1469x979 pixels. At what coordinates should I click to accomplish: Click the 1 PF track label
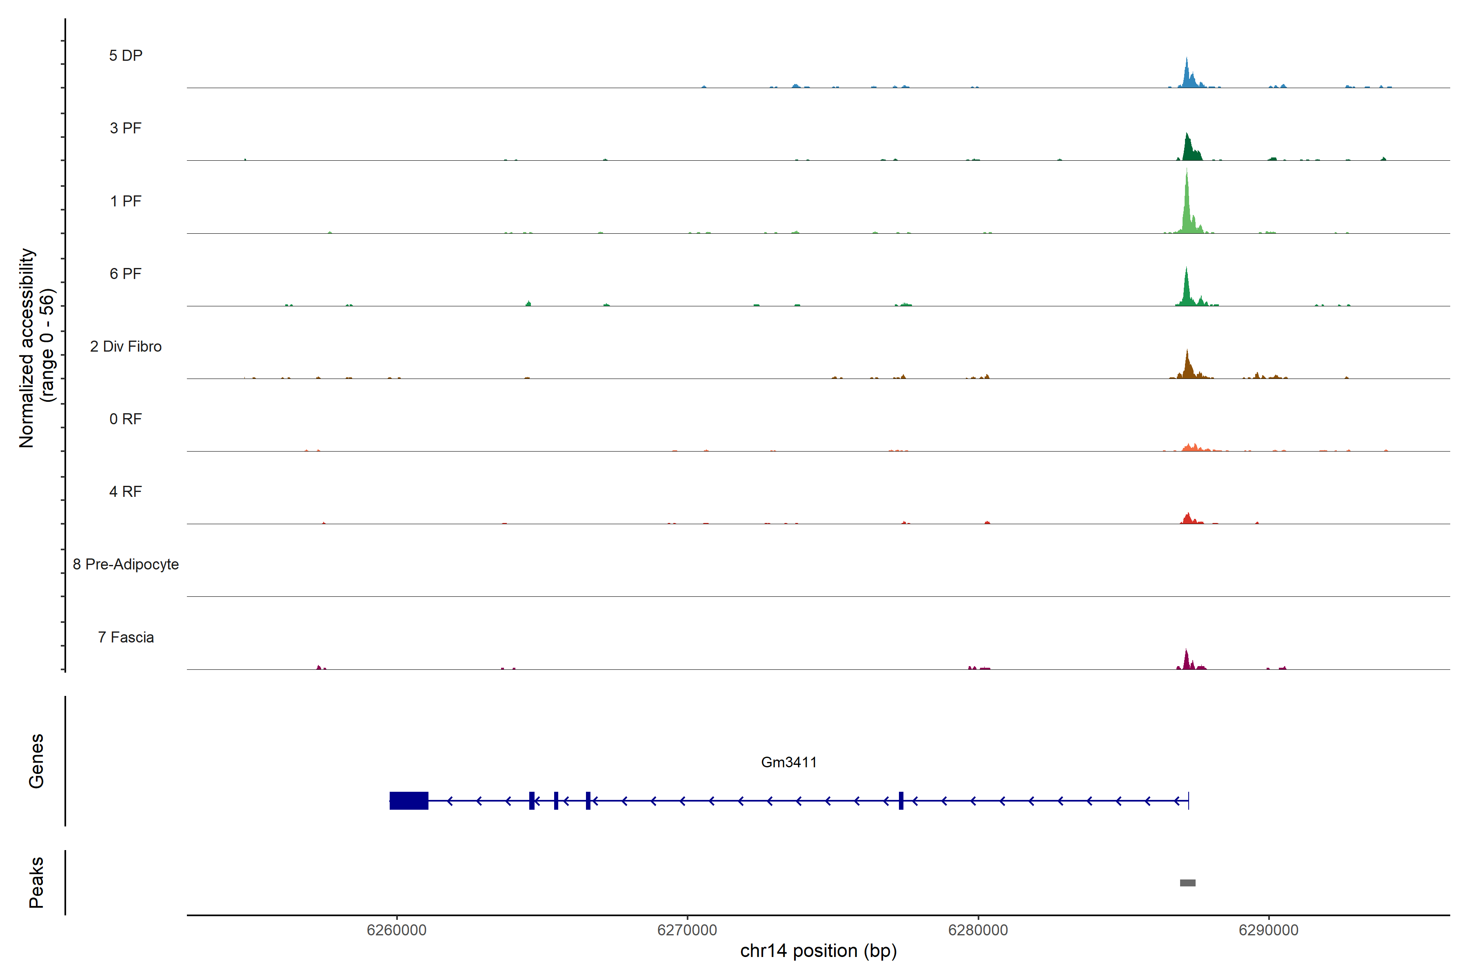[126, 201]
